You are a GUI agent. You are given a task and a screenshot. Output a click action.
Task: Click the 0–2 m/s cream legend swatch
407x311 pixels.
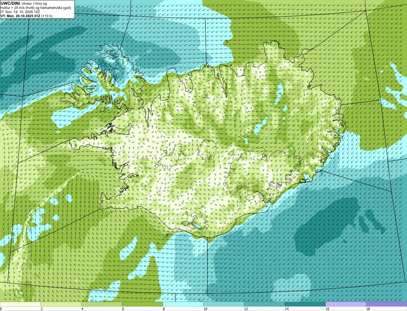tap(20, 304)
